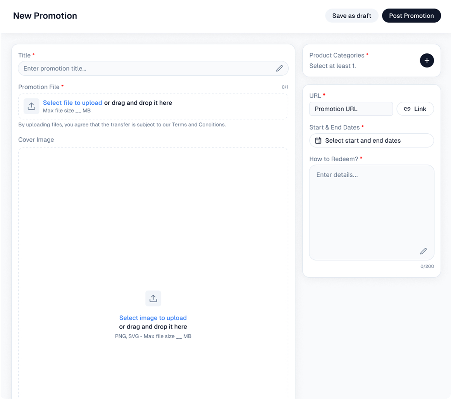Click the Start & End Dates label
The height and width of the screenshot is (399, 451).
coord(334,128)
